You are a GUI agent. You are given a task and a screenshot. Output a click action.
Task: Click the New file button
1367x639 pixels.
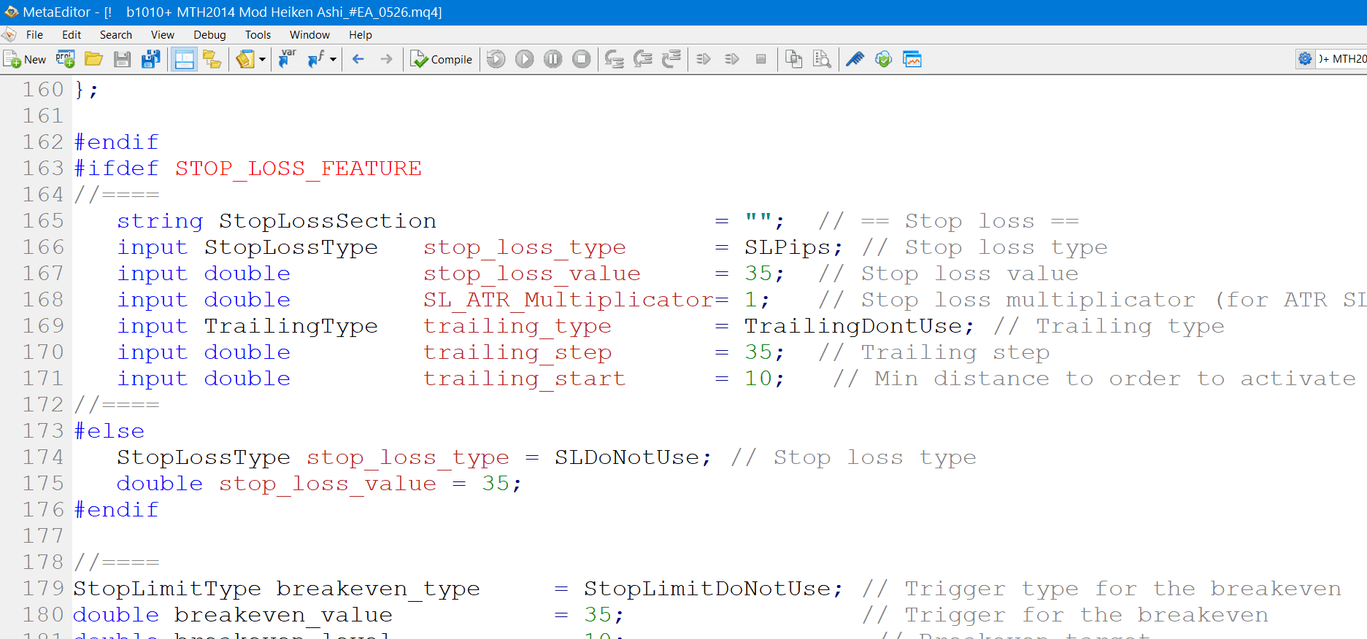(x=24, y=59)
